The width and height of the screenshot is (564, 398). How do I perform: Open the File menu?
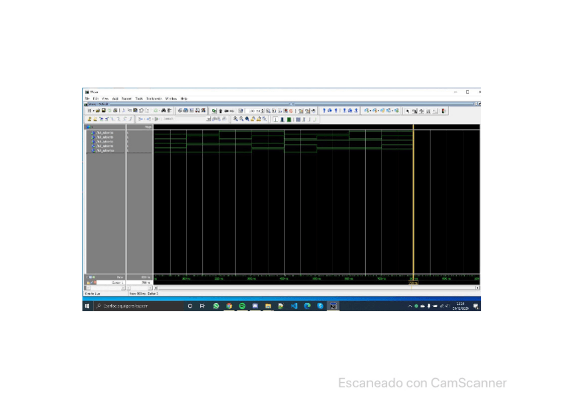tap(87, 98)
